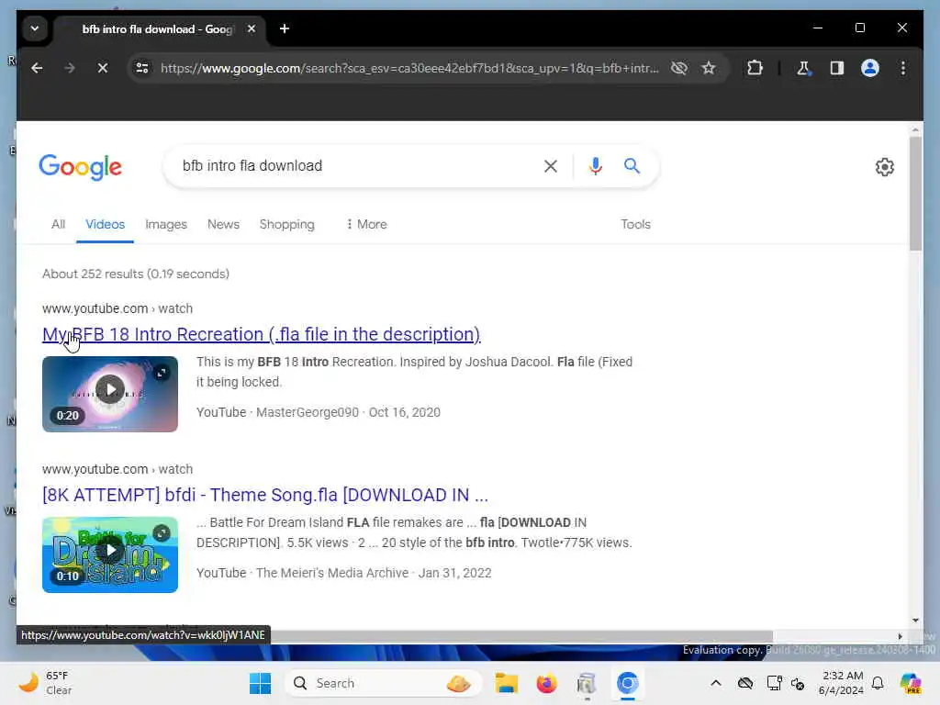This screenshot has height=705, width=940.
Task: Go back to the previous page
Action: click(37, 68)
